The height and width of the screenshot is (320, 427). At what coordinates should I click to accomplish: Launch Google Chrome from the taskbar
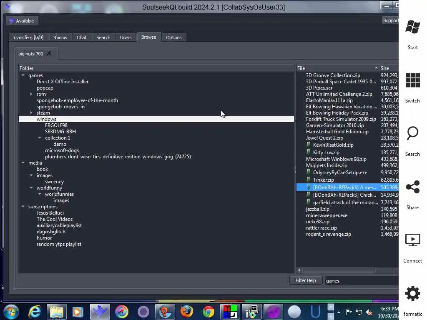[x=208, y=312]
